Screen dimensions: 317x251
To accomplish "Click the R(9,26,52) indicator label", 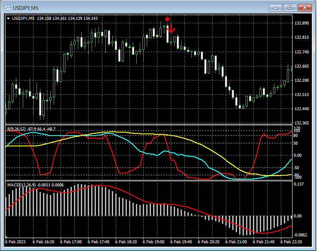I will (x=15, y=129).
